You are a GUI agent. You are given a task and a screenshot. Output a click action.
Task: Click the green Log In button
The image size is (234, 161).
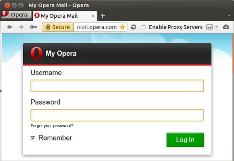[185, 140]
